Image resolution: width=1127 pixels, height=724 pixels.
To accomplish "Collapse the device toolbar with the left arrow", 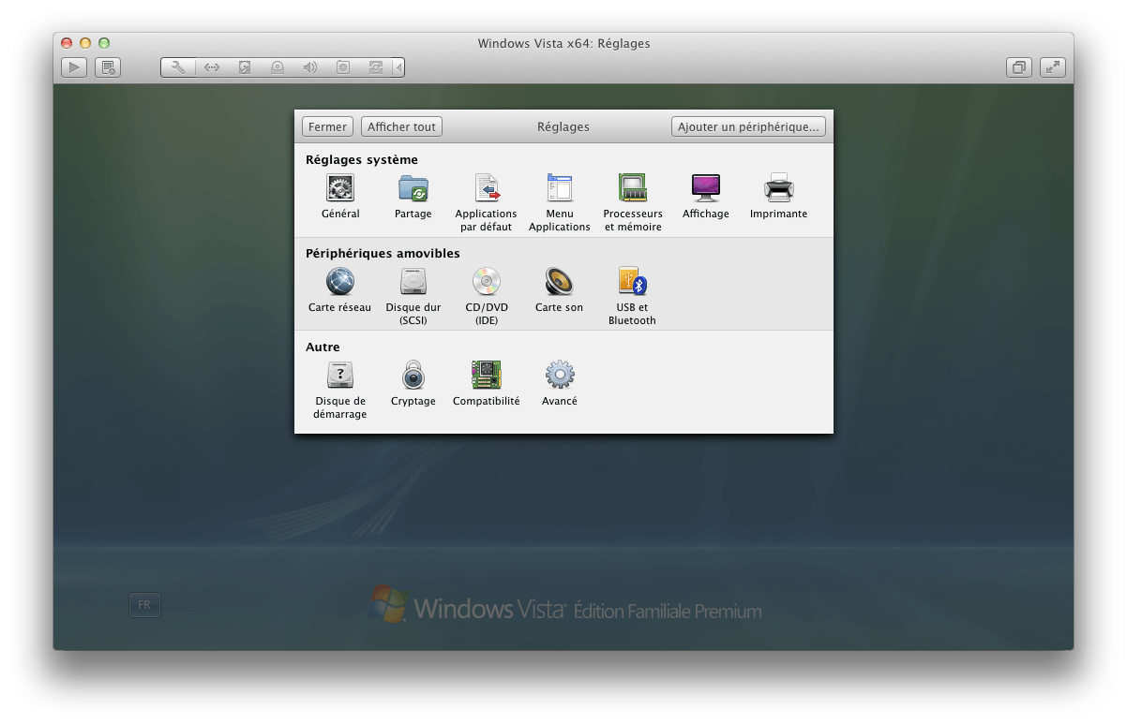I will 398,67.
